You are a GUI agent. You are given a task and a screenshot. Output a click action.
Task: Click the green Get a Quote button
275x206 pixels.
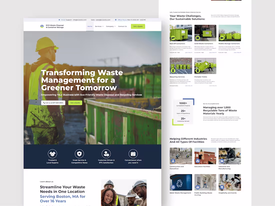(138, 26)
